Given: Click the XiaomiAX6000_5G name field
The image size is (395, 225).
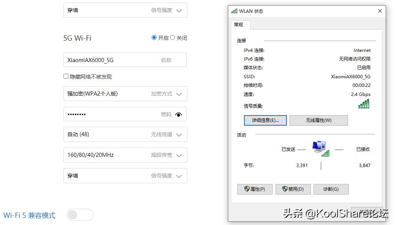Looking at the screenshot, I should [x=113, y=59].
